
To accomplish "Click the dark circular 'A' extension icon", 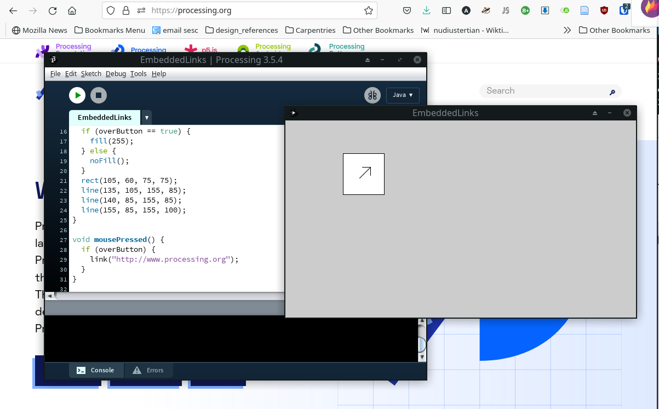I will [466, 10].
